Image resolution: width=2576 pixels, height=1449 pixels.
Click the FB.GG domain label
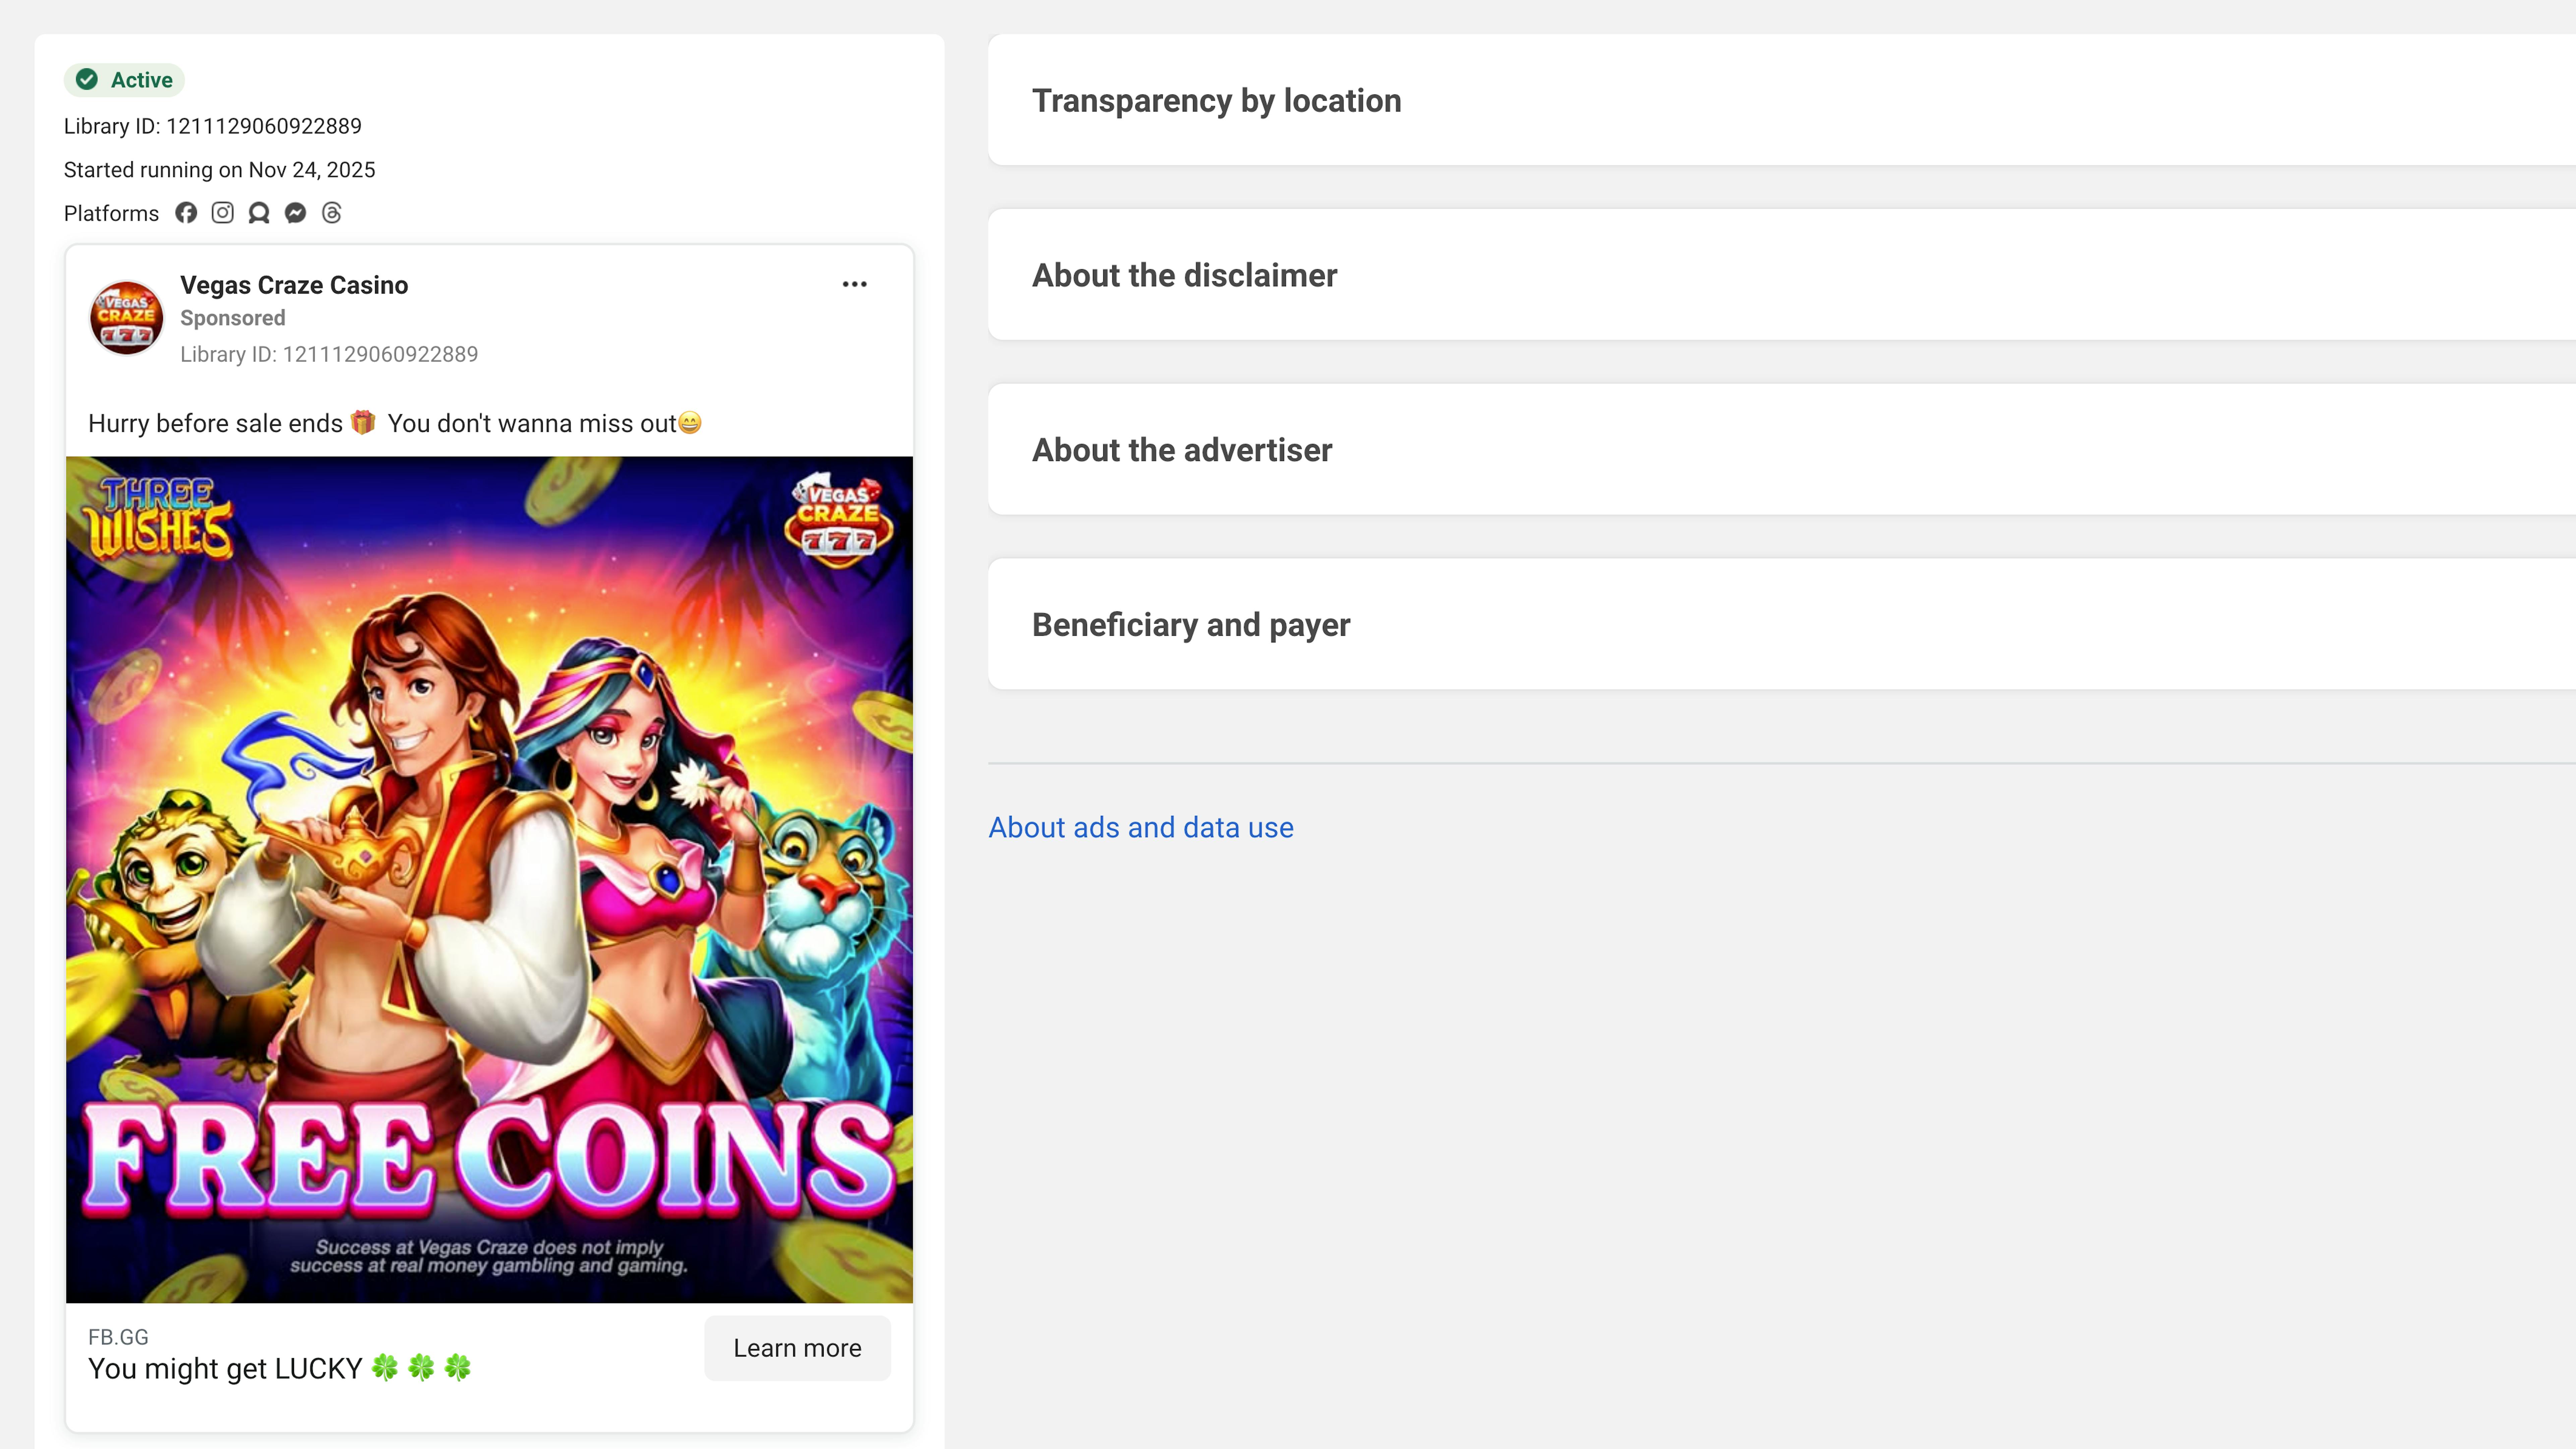point(118,1337)
